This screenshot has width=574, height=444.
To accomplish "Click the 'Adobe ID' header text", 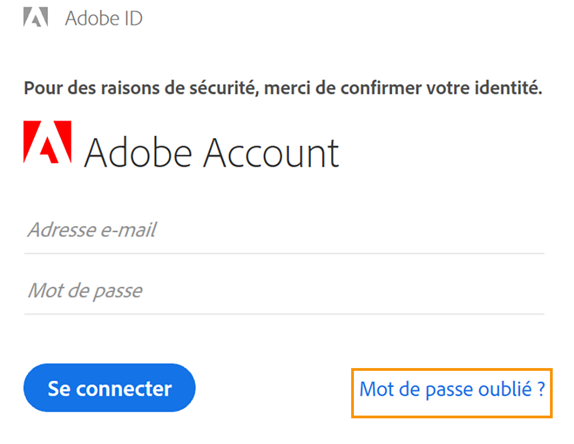I will [104, 17].
